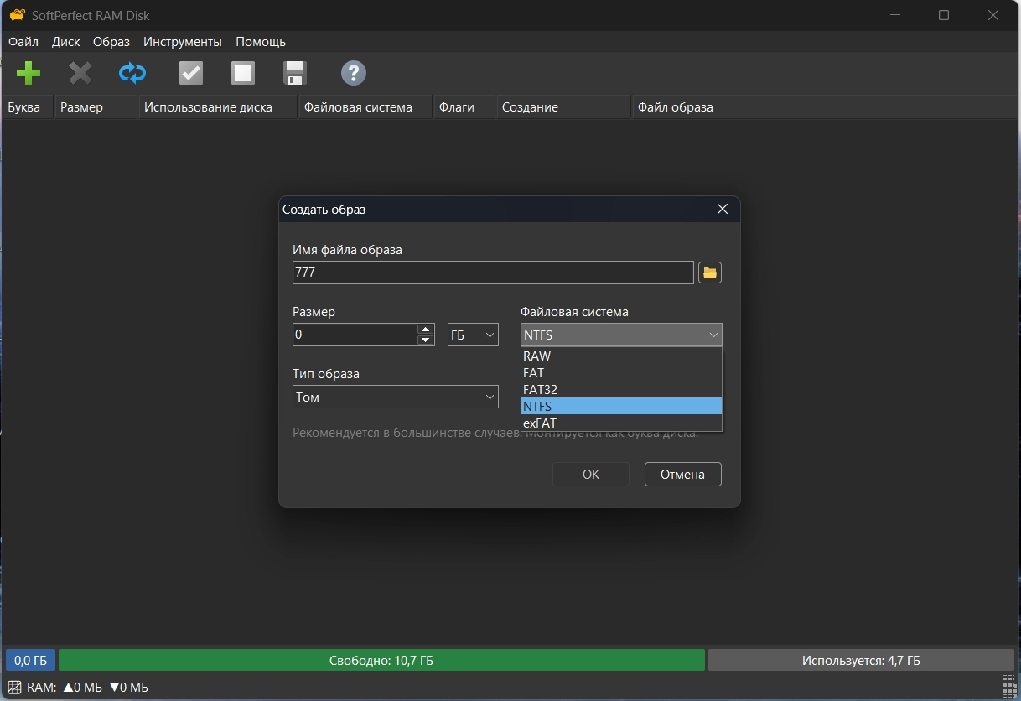Image resolution: width=1021 pixels, height=701 pixels.
Task: Close the Создать образ dialog
Action: [723, 210]
